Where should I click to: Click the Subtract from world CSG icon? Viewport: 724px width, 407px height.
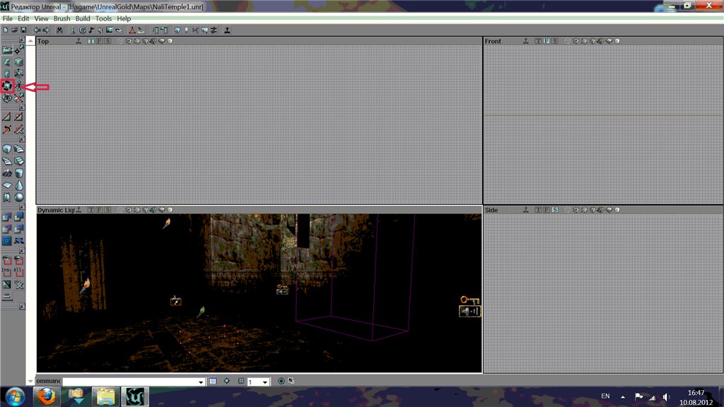coord(19,216)
